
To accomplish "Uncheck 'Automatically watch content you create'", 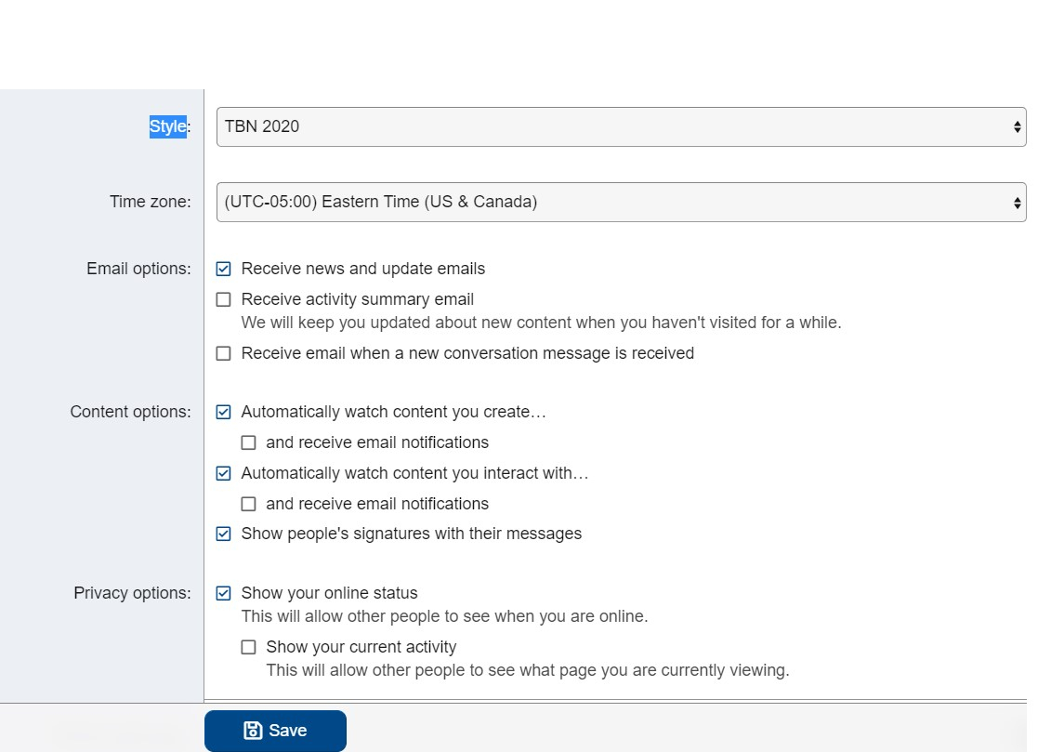I will 223,412.
